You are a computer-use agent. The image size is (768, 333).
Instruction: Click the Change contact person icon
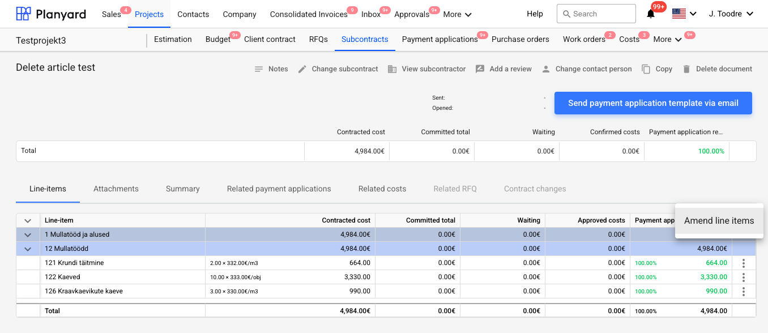pos(546,69)
